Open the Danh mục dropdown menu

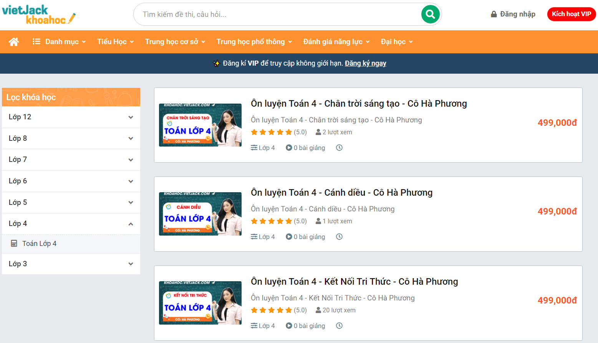pos(60,41)
